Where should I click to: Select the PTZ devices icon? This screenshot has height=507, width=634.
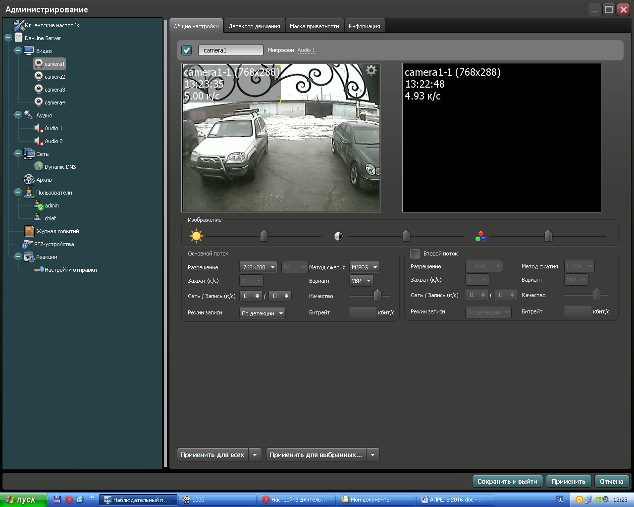(x=28, y=244)
